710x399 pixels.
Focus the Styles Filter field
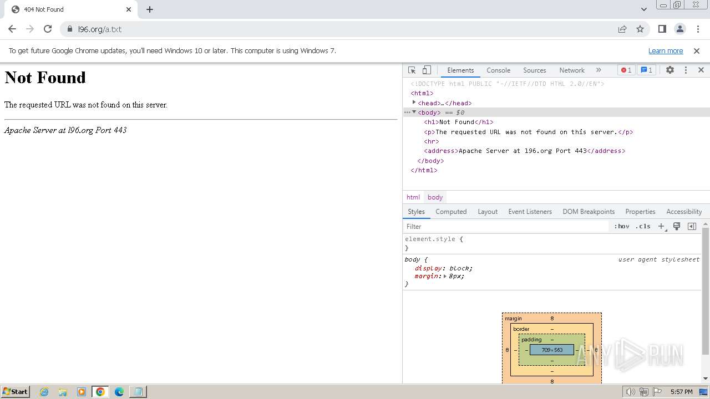[506, 226]
